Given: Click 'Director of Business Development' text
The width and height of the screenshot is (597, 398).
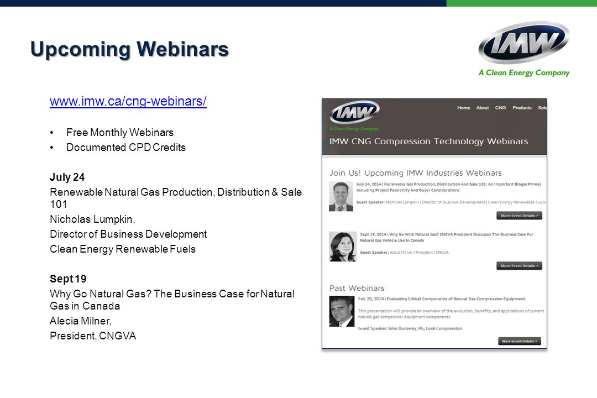Looking at the screenshot, I should (x=128, y=234).
